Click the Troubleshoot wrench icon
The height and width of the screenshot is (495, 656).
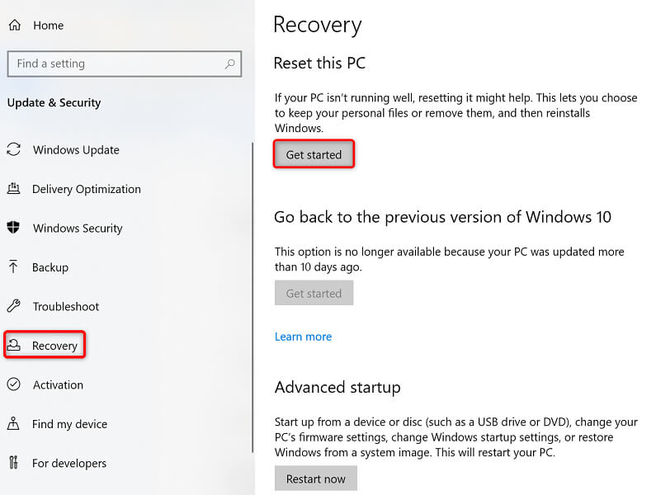[x=13, y=306]
